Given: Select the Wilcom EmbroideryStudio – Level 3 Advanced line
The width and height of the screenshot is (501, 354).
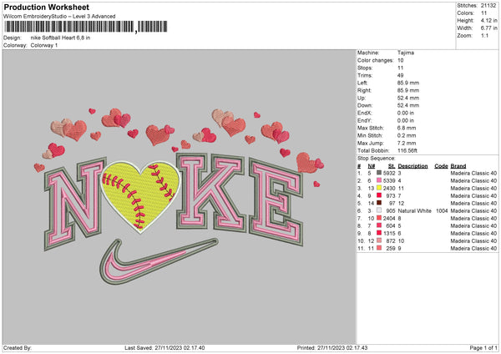Looking at the screenshot, I should click(x=59, y=17).
